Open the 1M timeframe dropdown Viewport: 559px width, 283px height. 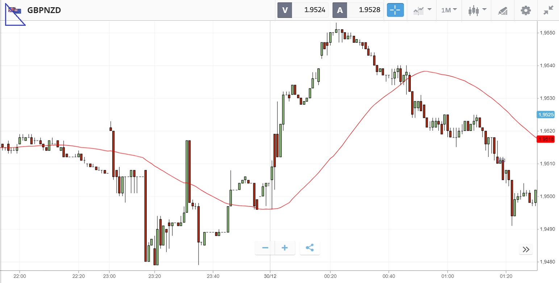click(x=449, y=10)
